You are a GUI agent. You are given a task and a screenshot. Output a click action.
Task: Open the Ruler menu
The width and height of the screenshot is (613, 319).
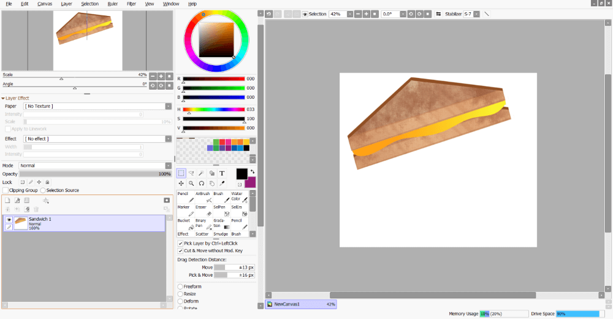[x=113, y=4]
